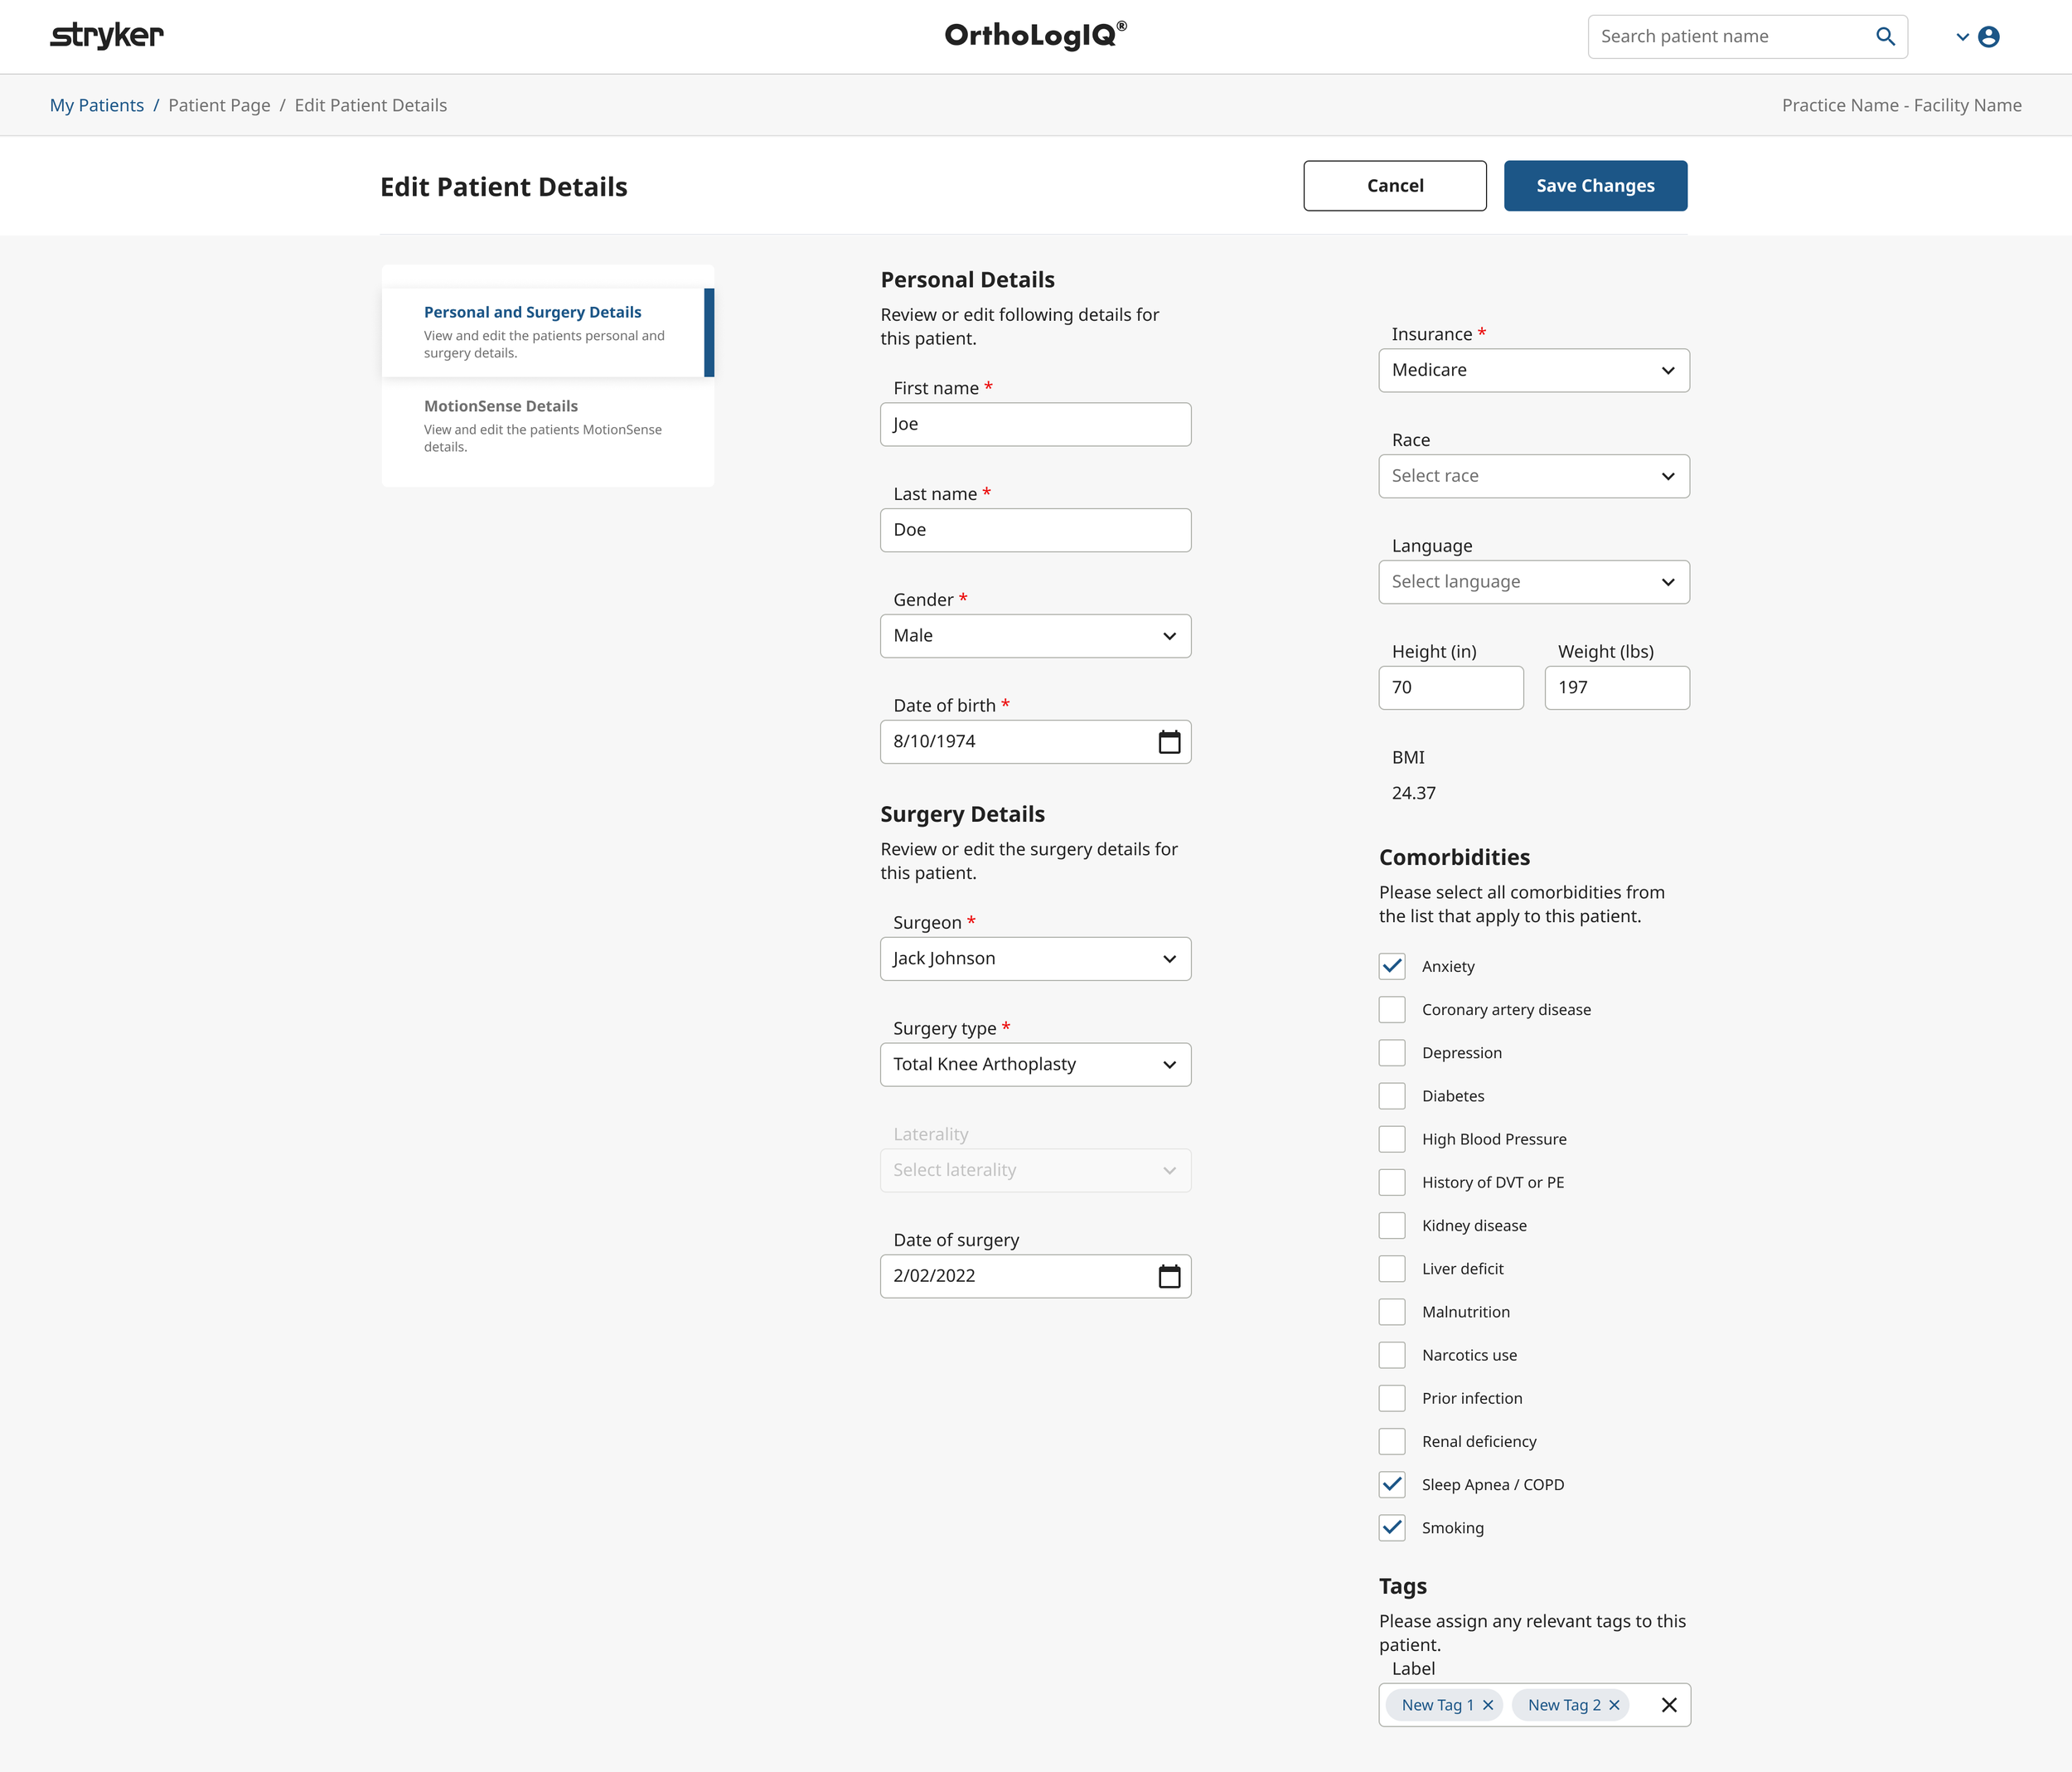The image size is (2072, 1772).
Task: Uncheck the Anxiety comorbidity
Action: click(1391, 965)
